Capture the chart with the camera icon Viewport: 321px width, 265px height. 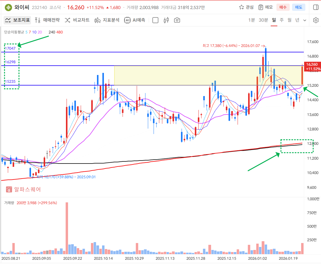[x=177, y=20]
